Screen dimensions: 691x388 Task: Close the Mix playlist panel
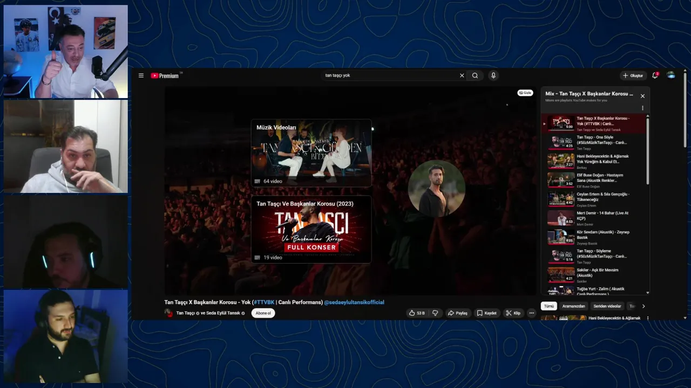(642, 96)
